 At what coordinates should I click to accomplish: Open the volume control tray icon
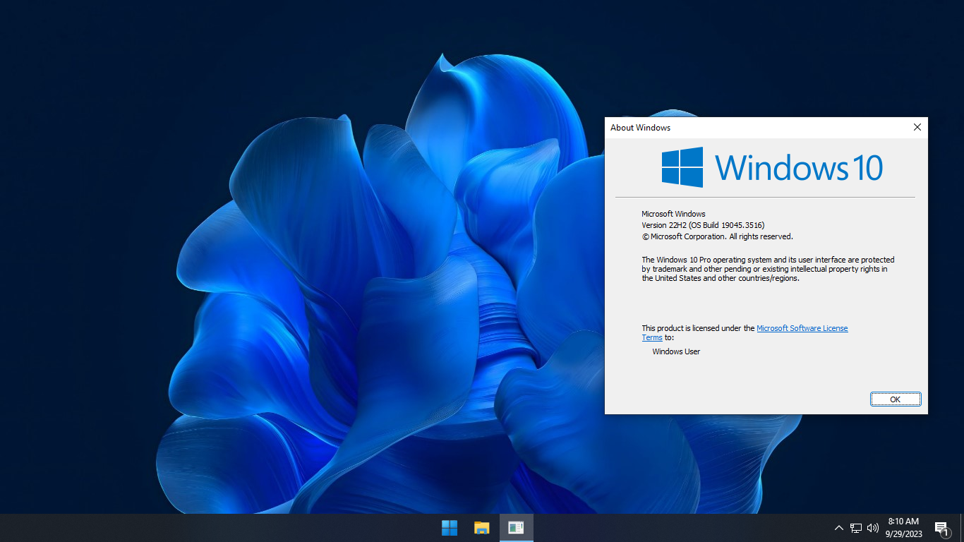pyautogui.click(x=873, y=528)
